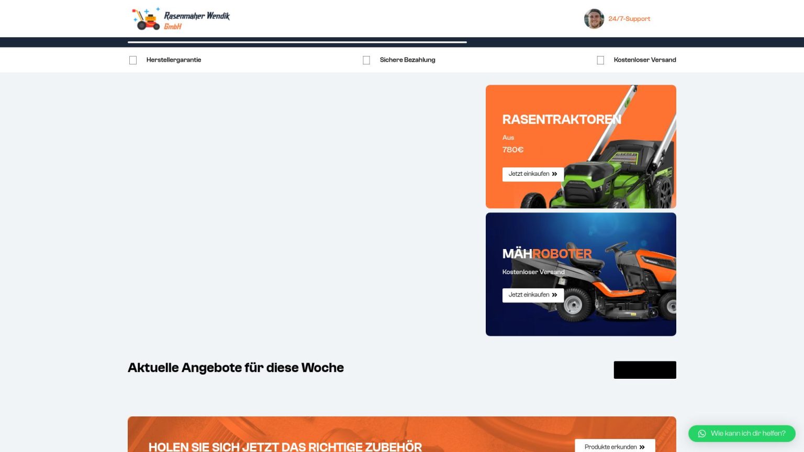Select the RASENTRAKTOREN banner title
Screen dimensions: 804x452
(561, 120)
